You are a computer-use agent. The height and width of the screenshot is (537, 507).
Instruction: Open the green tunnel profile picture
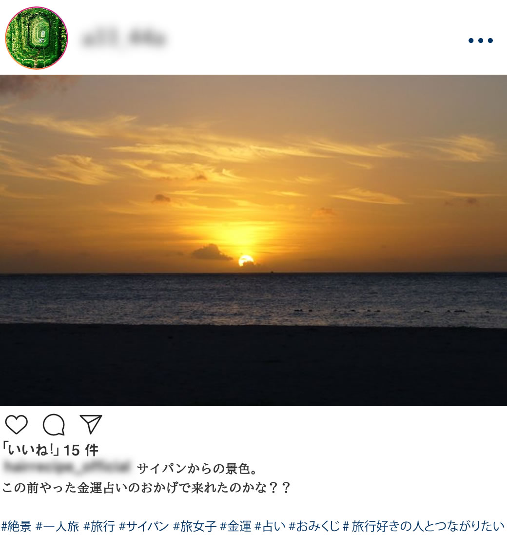tap(36, 38)
